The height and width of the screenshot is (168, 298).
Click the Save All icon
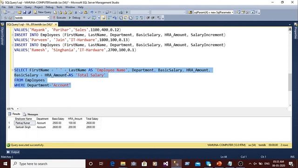pyautogui.click(x=29, y=13)
